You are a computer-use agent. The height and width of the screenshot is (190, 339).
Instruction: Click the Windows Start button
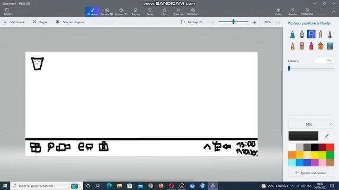point(5,186)
